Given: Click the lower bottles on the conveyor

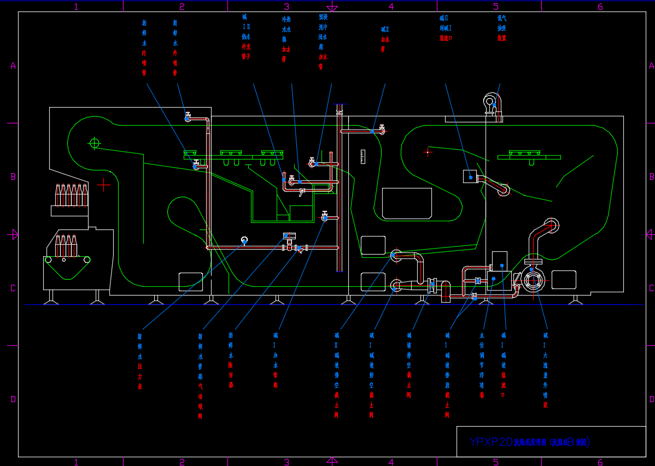Looking at the screenshot, I should (66, 246).
